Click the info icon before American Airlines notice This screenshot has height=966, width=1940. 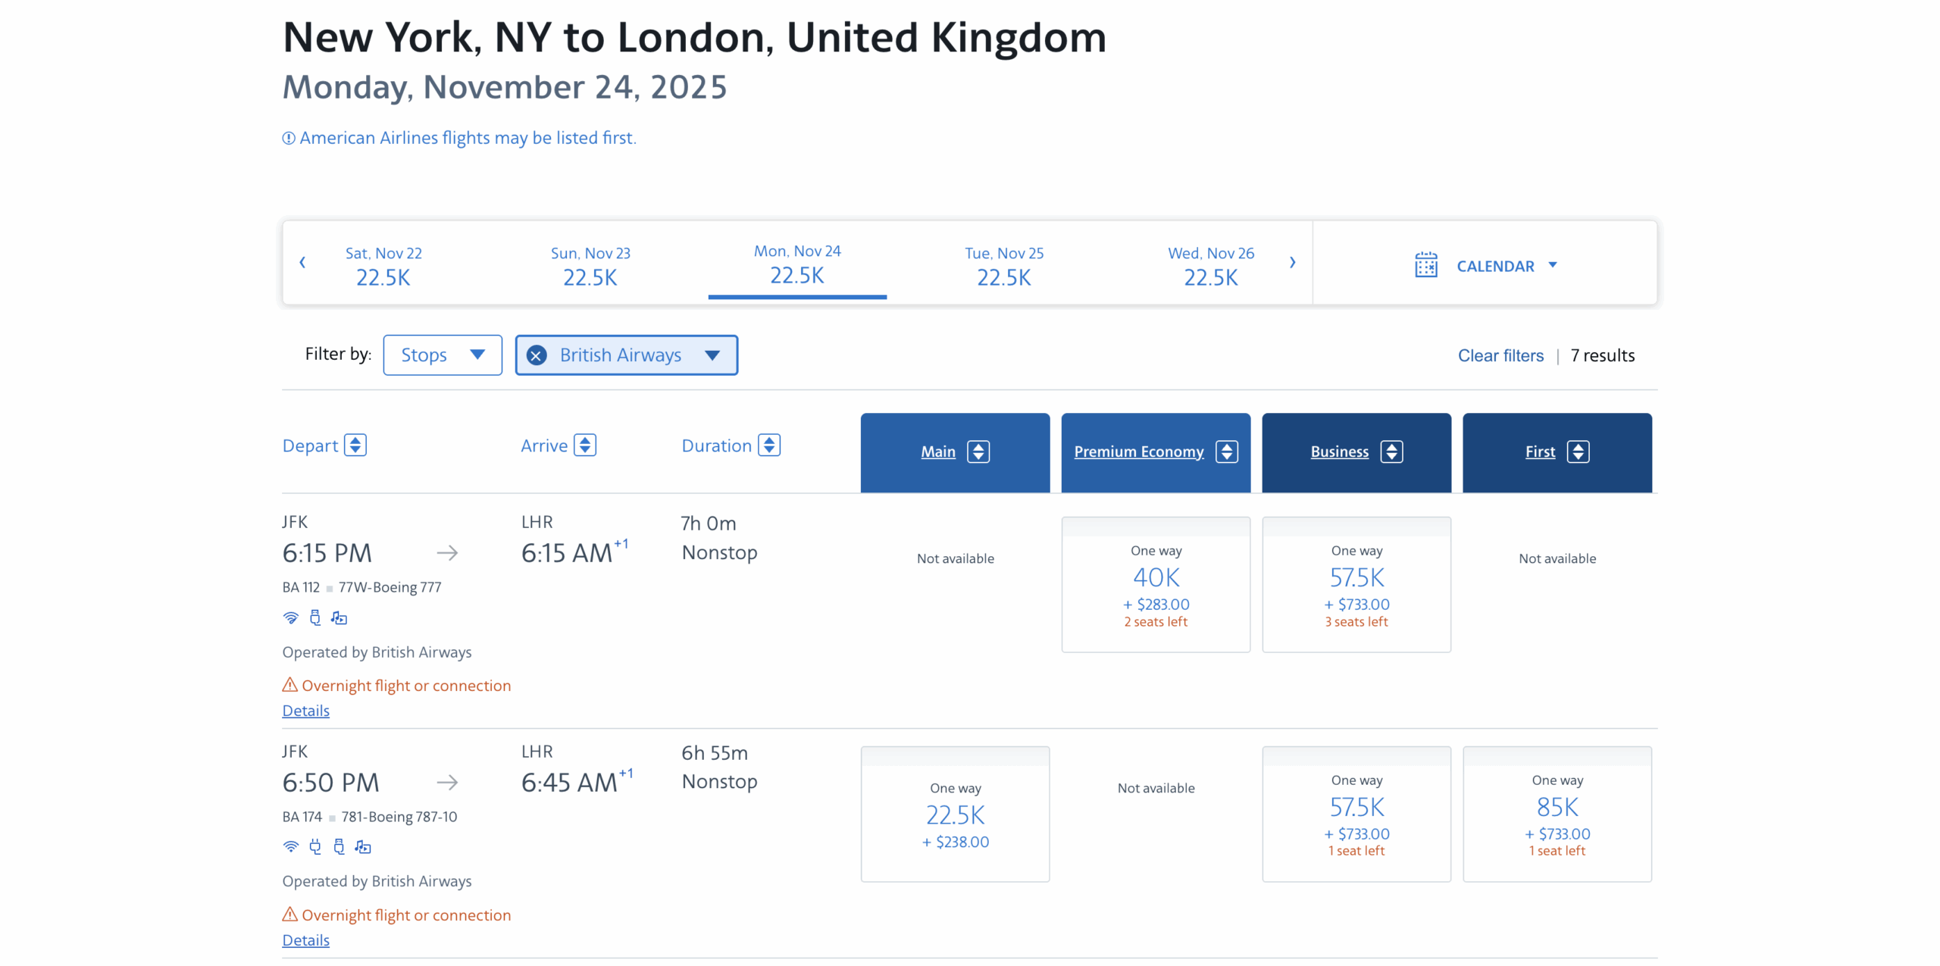click(287, 137)
